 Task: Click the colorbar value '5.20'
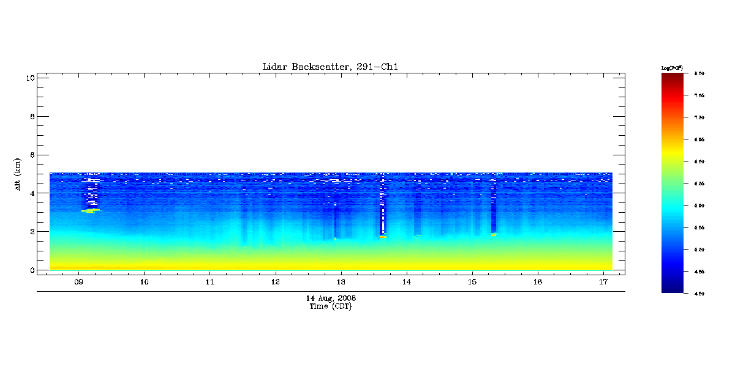click(x=699, y=250)
